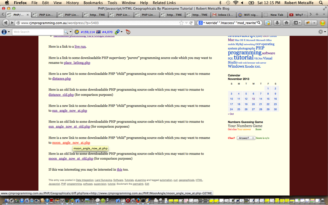
Task: Open the bee addon dropdown arrow
Action: (x=314, y=23)
